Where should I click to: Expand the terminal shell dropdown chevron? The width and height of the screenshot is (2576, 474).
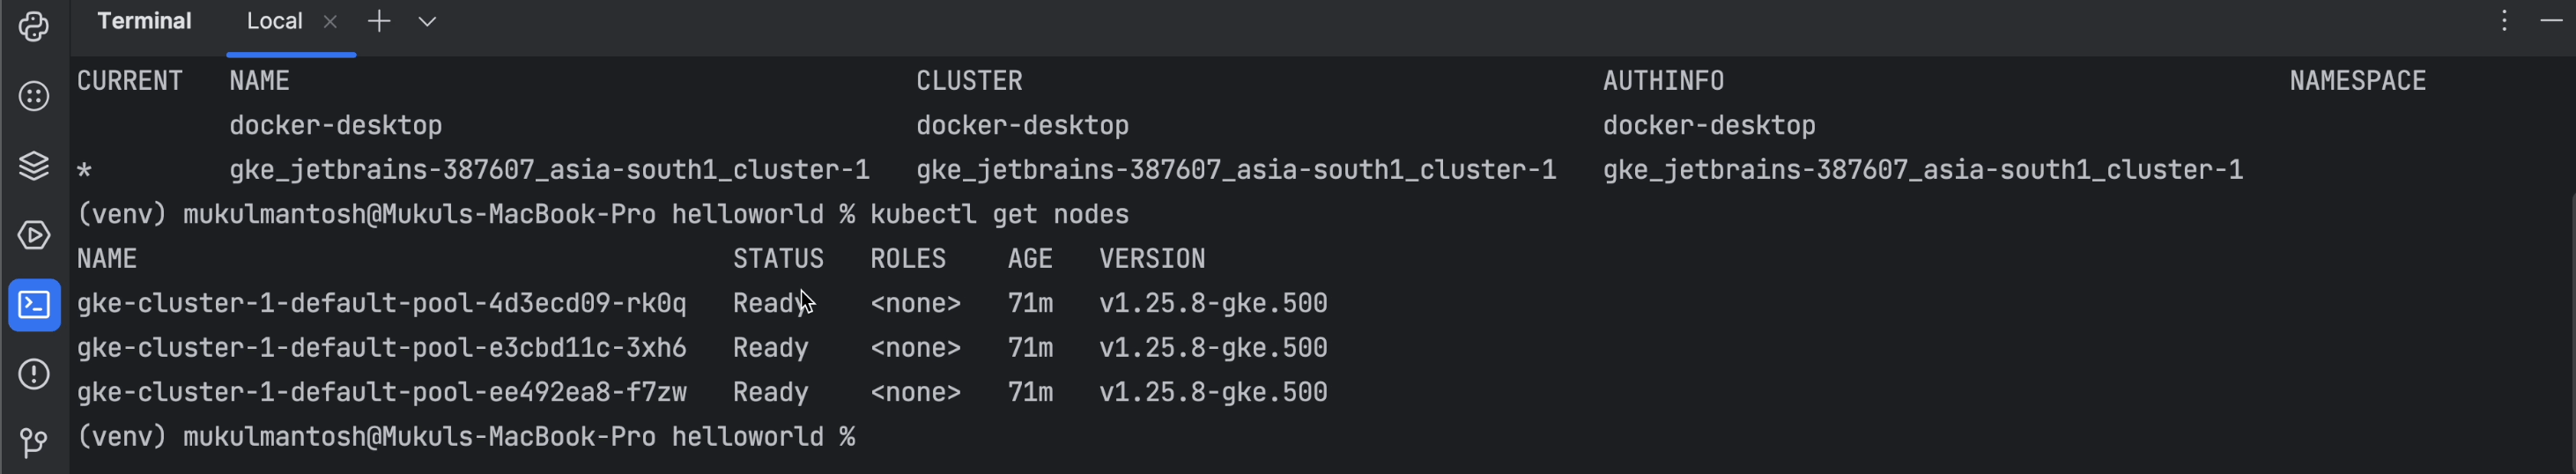coord(427,21)
